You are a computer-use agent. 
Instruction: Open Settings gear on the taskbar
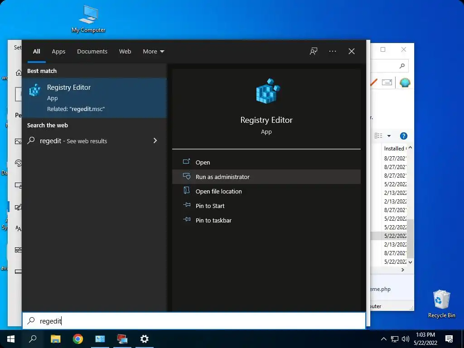point(145,339)
